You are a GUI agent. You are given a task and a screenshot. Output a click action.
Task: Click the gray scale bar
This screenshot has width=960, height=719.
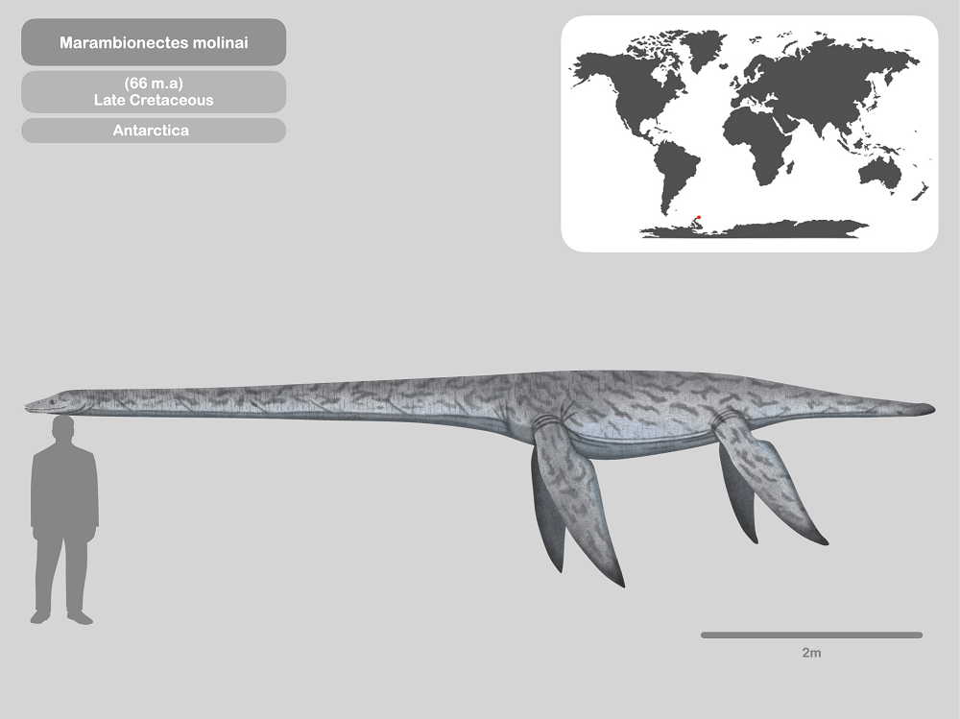click(811, 635)
